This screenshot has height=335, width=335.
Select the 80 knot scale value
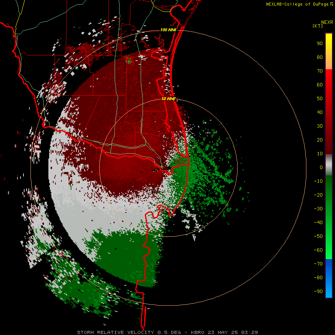tap(320, 57)
